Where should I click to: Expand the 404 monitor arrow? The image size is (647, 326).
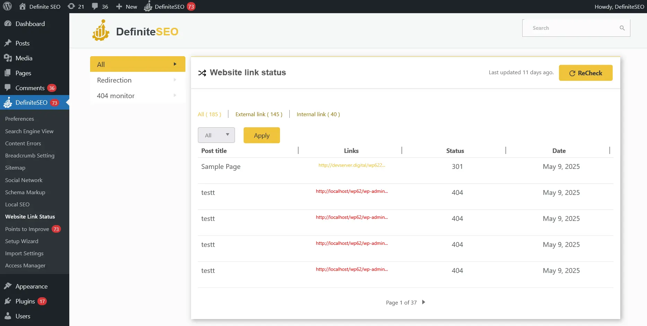[175, 95]
